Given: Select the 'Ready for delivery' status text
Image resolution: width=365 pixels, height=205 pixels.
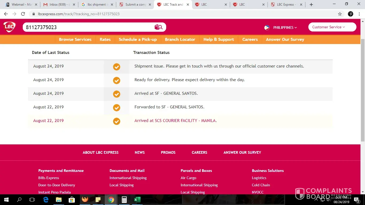Looking at the screenshot, I should (x=189, y=80).
